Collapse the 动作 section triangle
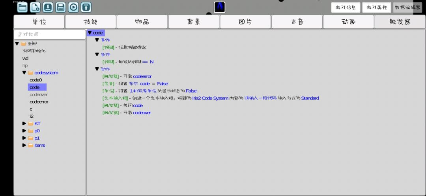This screenshot has width=426, height=196. coord(97,69)
